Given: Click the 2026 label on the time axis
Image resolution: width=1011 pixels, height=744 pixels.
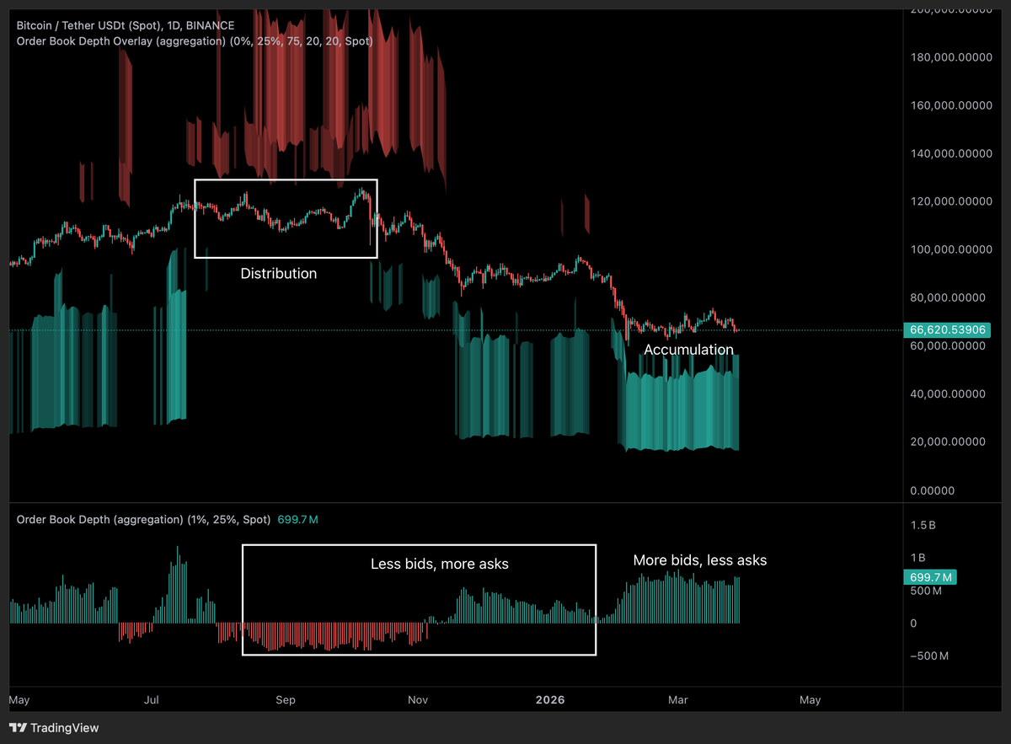Looking at the screenshot, I should point(550,700).
